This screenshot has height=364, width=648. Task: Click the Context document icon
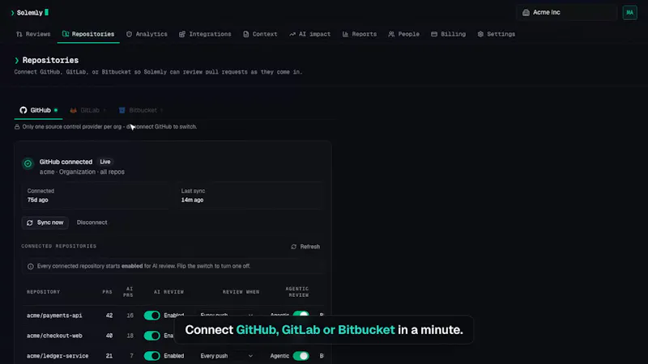[x=246, y=34]
